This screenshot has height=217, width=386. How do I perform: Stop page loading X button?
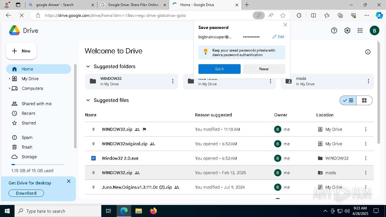point(22,15)
